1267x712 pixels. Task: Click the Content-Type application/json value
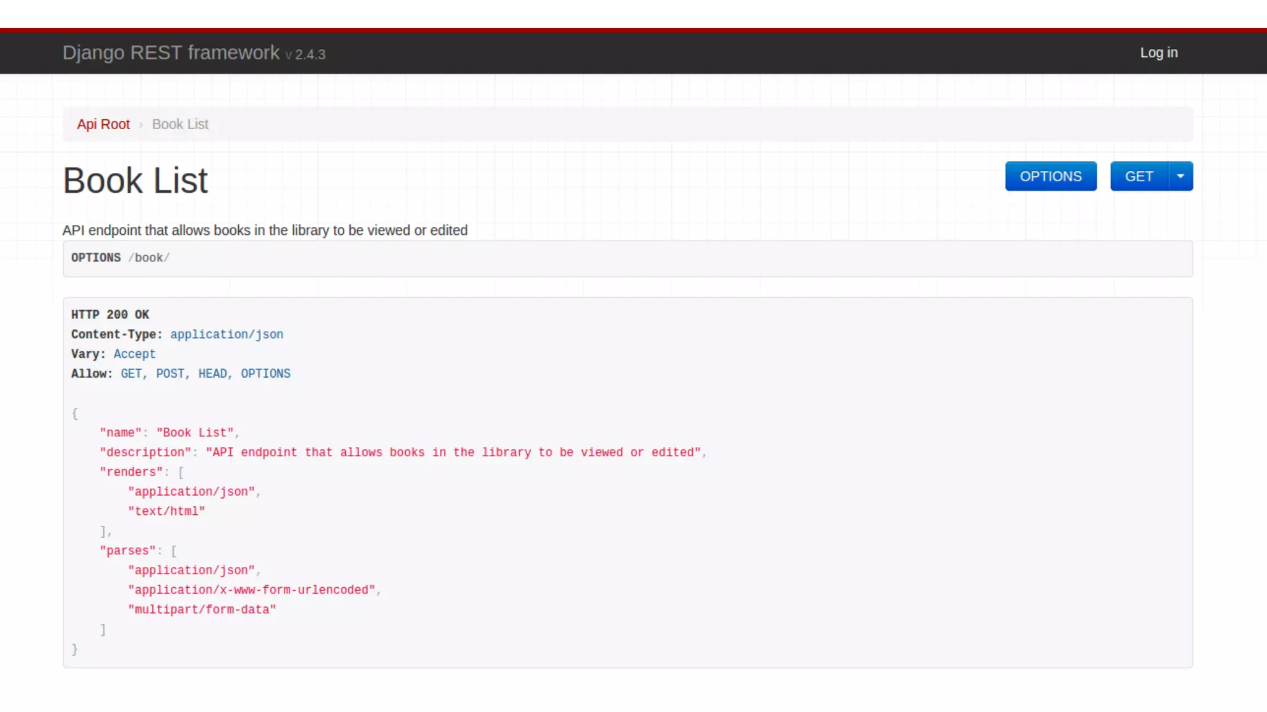226,334
